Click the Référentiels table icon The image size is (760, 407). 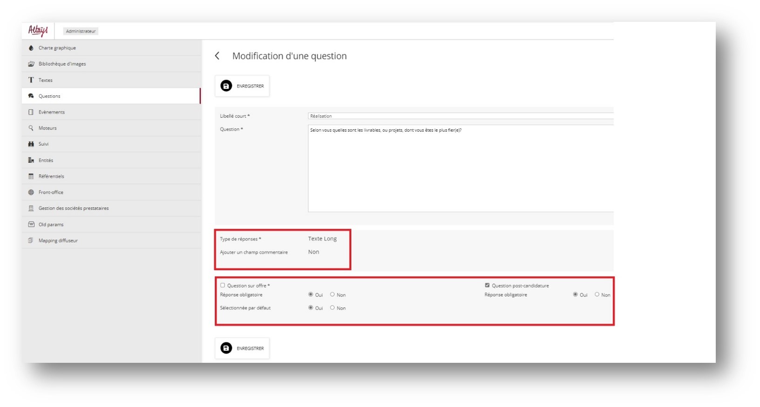click(x=31, y=176)
